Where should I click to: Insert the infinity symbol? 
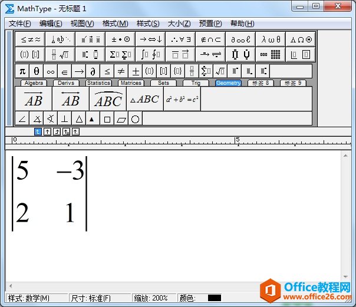coord(50,71)
